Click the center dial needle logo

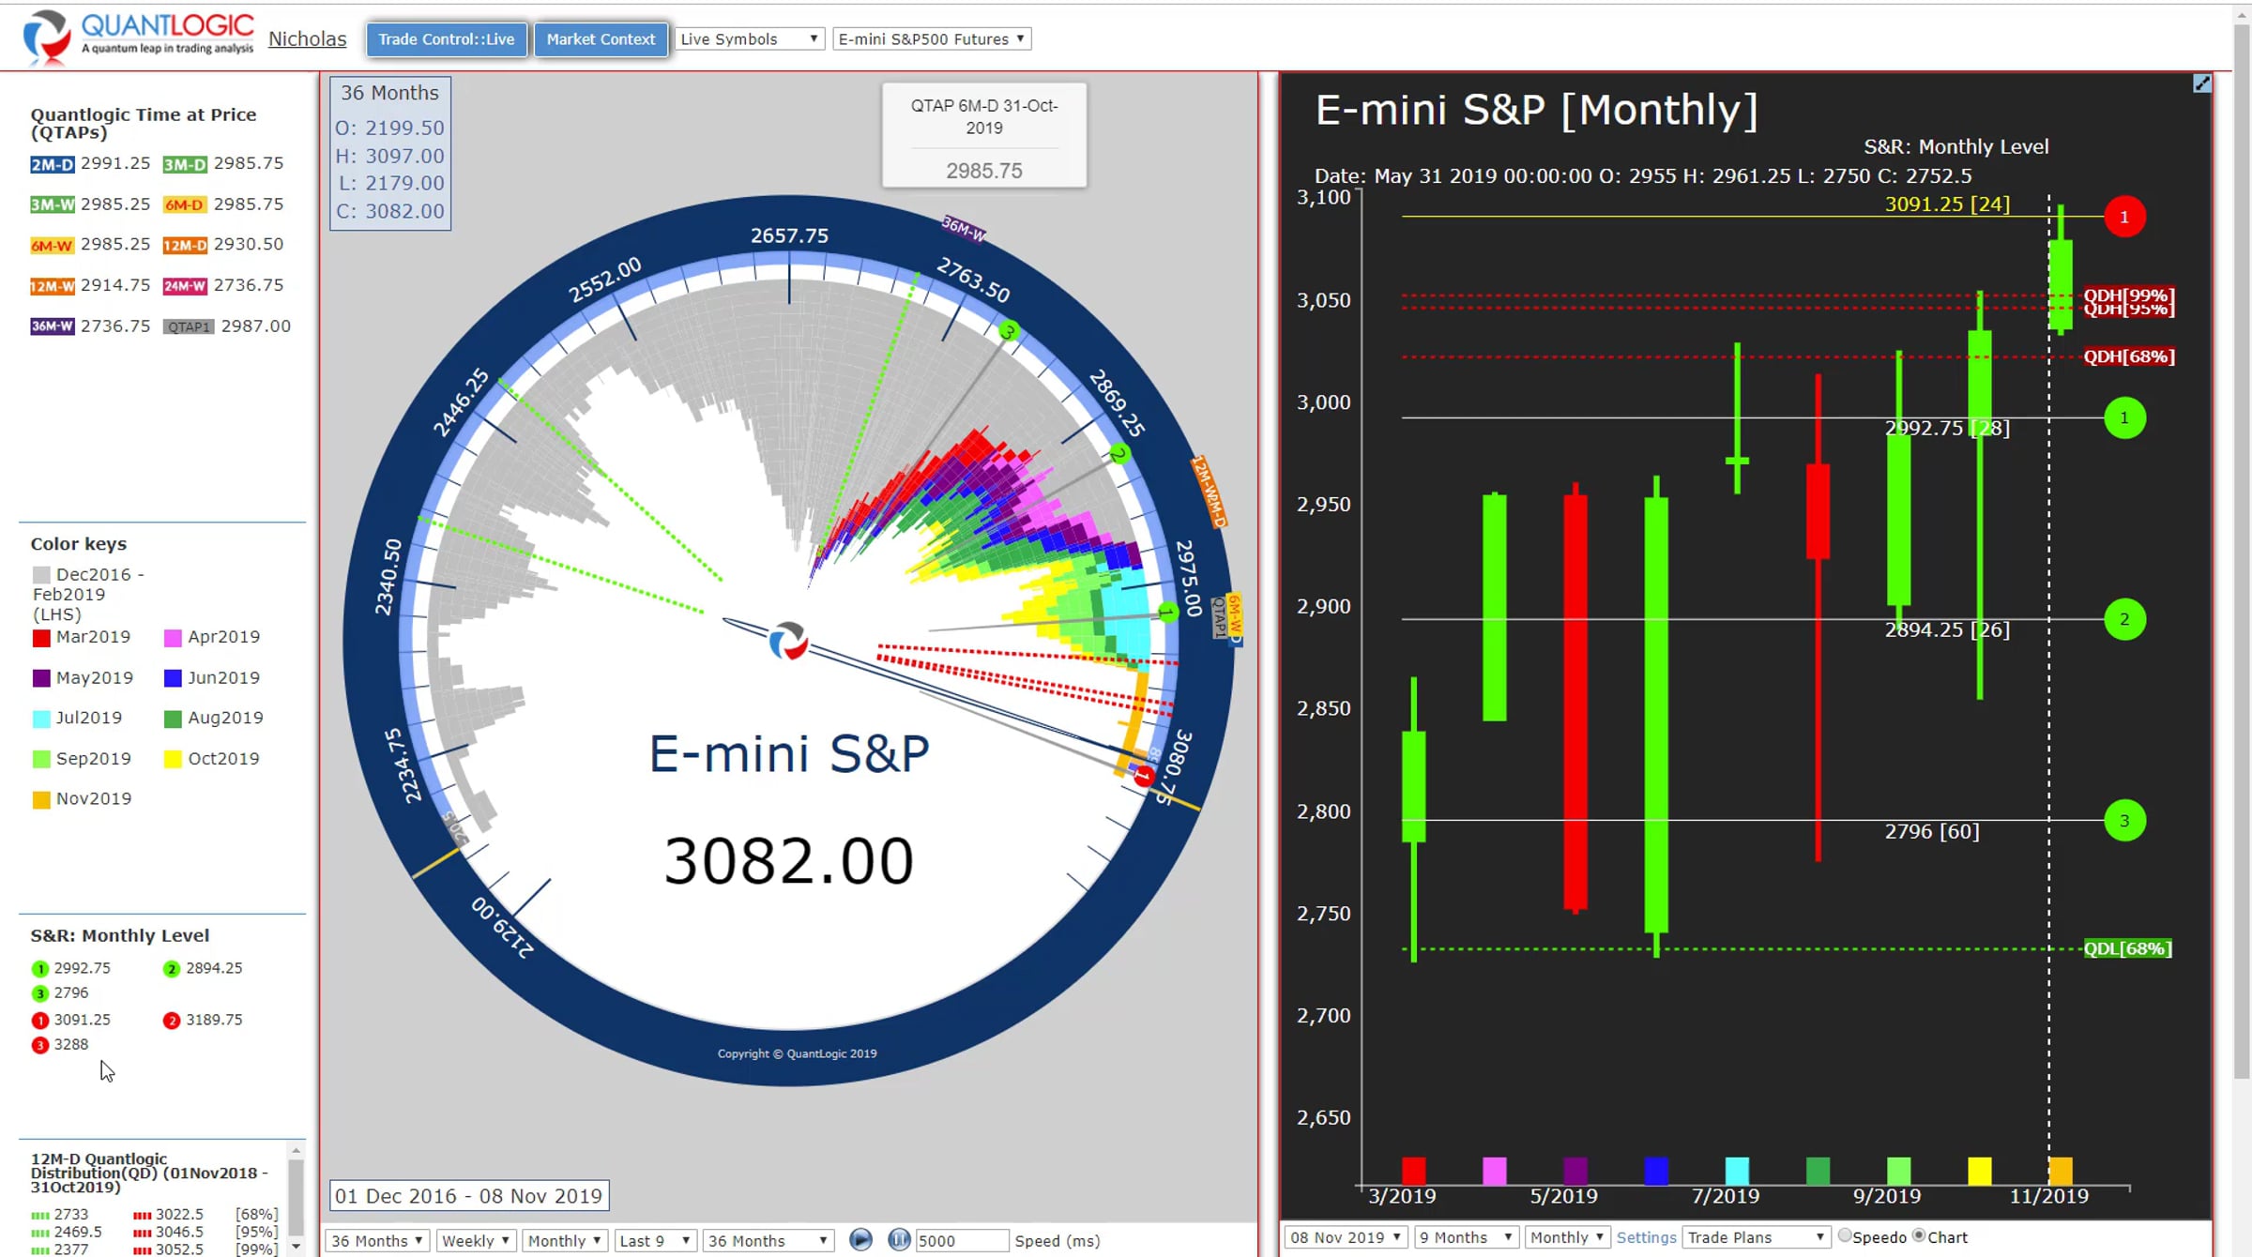coord(787,641)
